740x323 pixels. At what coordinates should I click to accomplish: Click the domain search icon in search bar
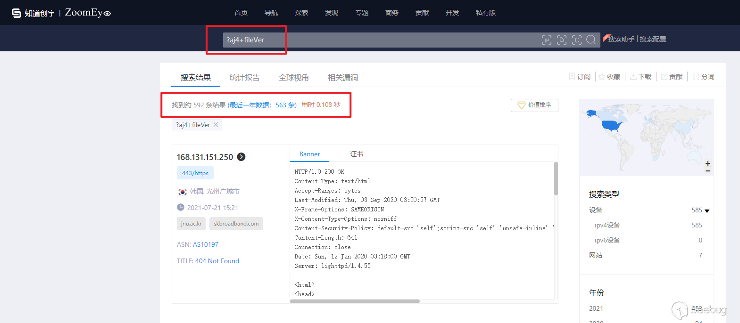click(562, 40)
